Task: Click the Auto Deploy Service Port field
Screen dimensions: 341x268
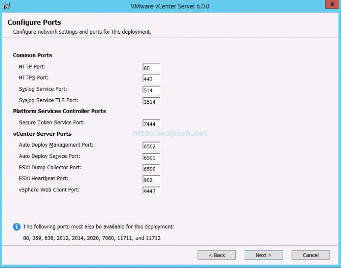Action: pyautogui.click(x=151, y=157)
